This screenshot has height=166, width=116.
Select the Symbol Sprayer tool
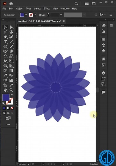[x=5, y=80]
